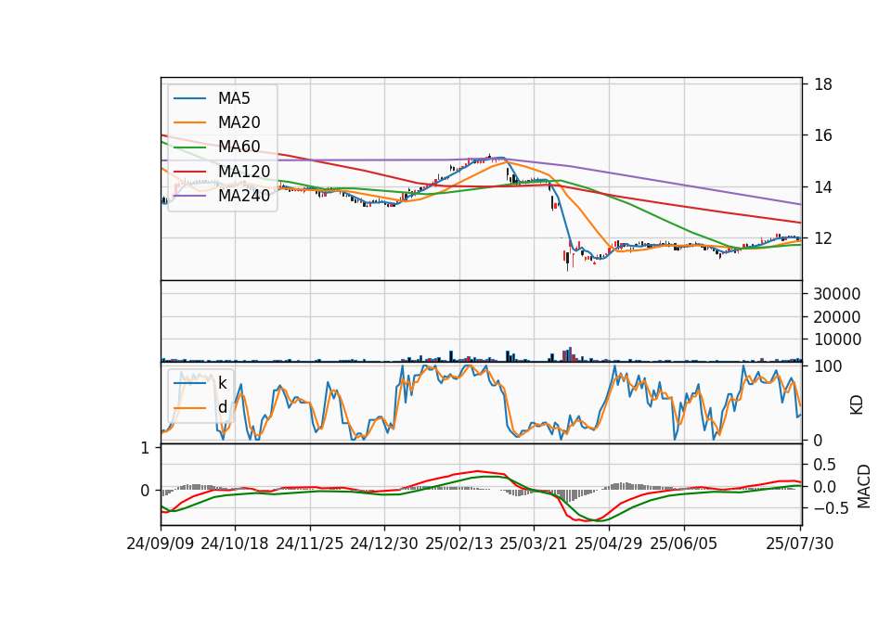Click the MA240 legend label

pos(244,196)
